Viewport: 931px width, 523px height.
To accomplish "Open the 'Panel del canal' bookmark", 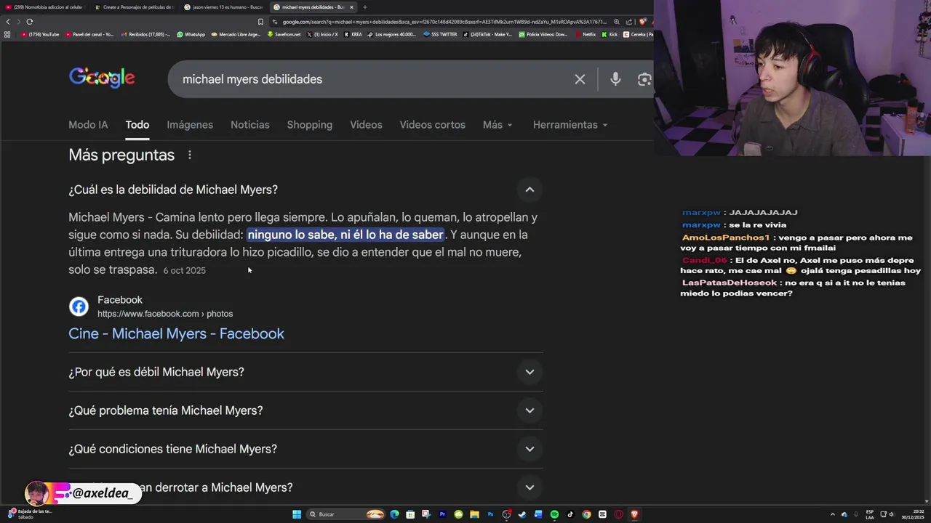I will pyautogui.click(x=89, y=34).
